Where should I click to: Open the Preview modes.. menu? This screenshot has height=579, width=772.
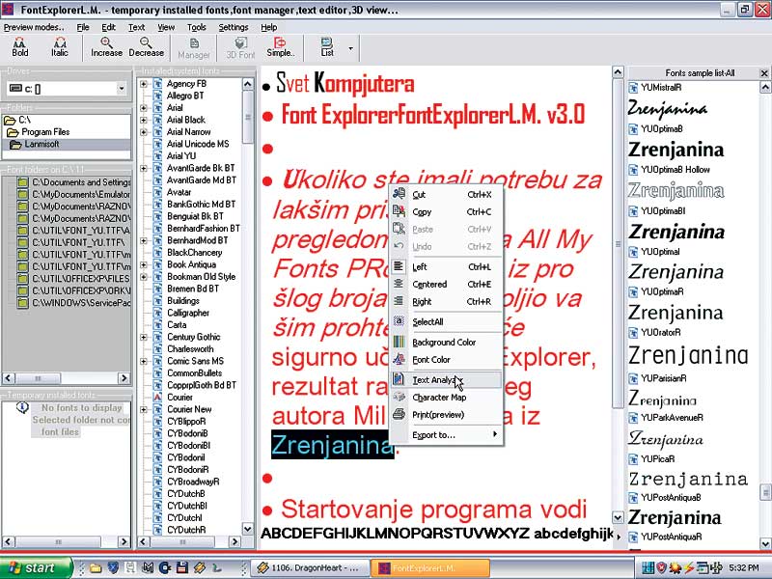tap(34, 27)
